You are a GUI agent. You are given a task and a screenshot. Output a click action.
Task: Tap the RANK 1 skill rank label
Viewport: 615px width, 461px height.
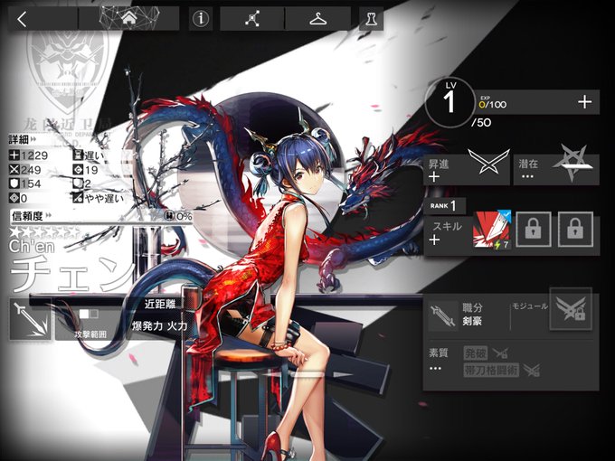[443, 206]
